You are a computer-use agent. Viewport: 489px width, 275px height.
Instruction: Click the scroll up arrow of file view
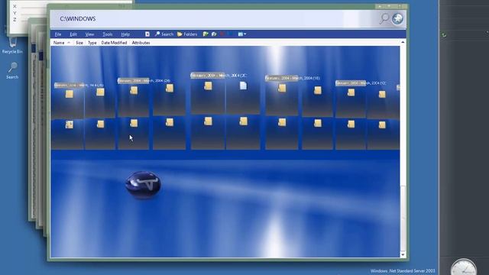[403, 42]
